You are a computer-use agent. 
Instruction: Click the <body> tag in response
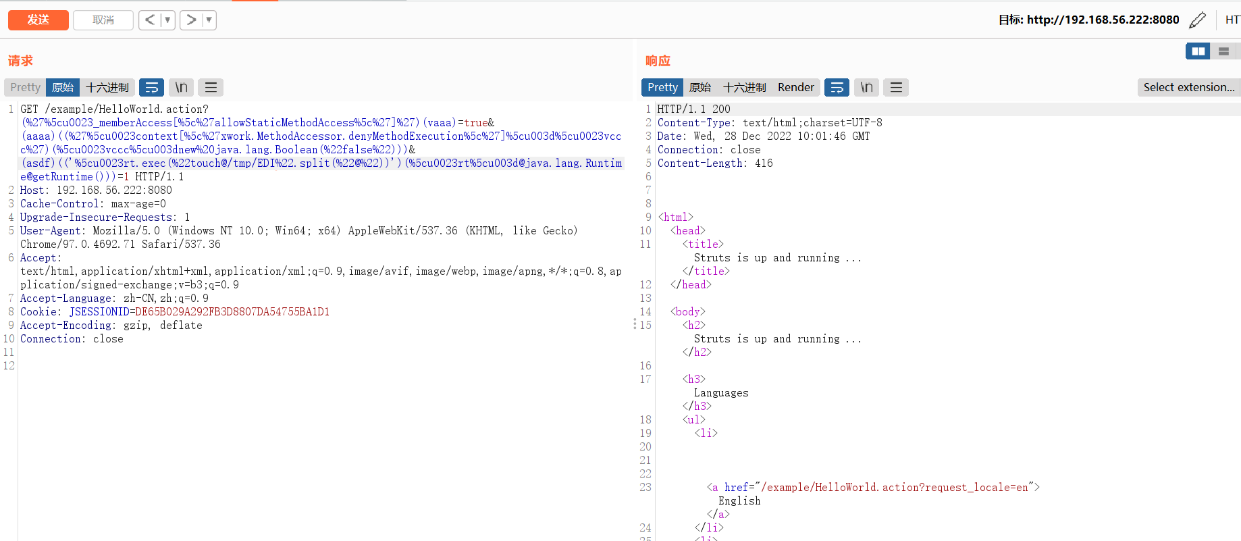pyautogui.click(x=688, y=311)
